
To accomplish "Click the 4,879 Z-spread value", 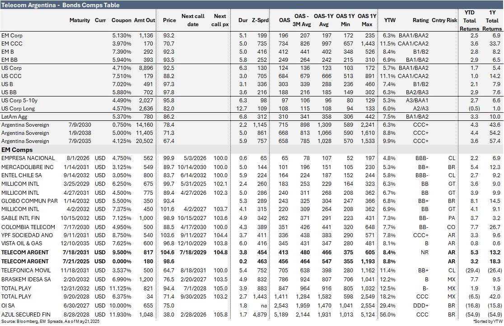I will point(260,315).
